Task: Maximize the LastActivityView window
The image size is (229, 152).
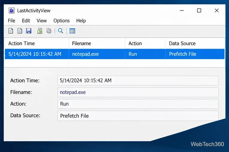Action: pyautogui.click(x=199, y=10)
